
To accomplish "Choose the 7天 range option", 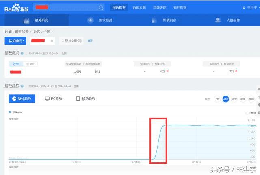I will coord(217,99).
